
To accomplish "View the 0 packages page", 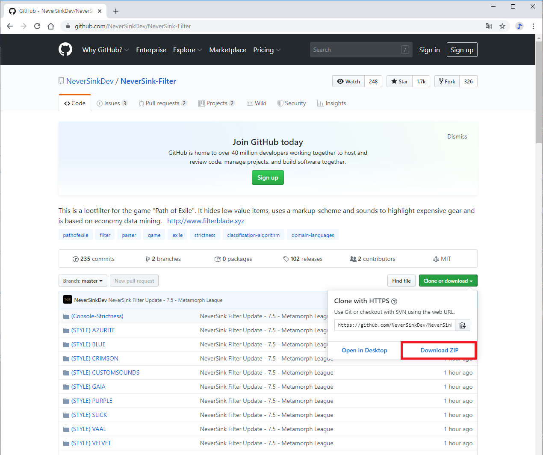I will (233, 259).
